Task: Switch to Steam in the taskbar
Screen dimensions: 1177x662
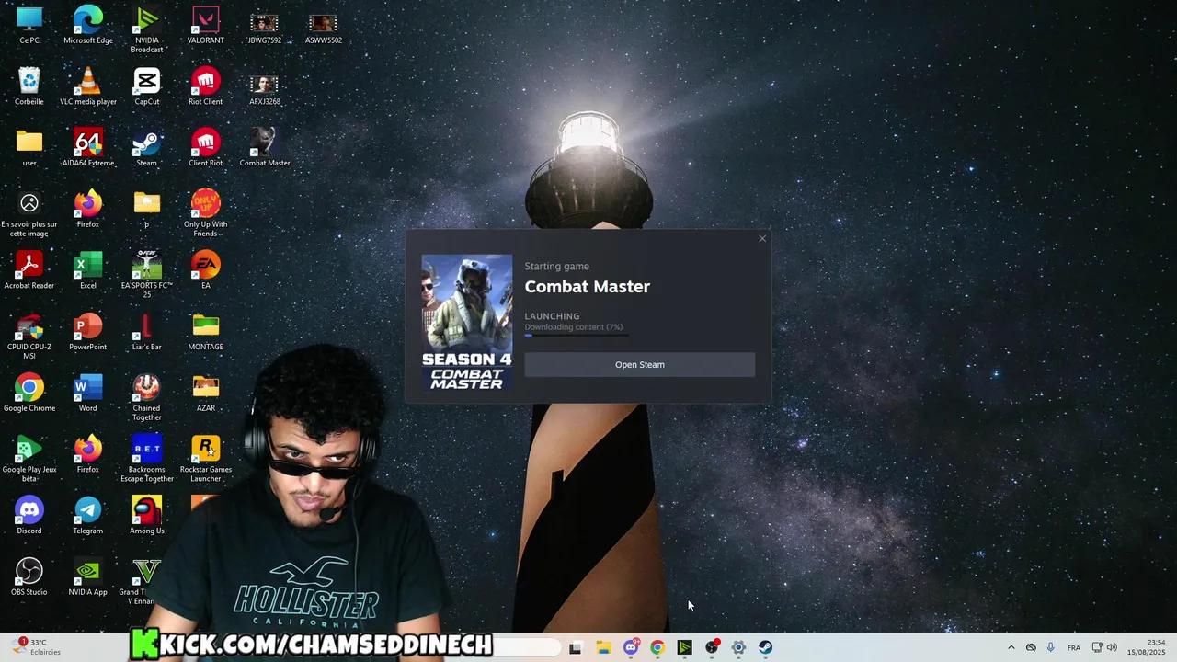Action: click(765, 648)
